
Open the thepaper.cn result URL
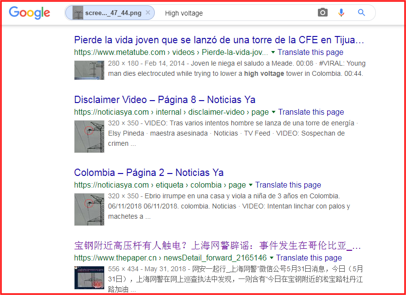[170, 258]
